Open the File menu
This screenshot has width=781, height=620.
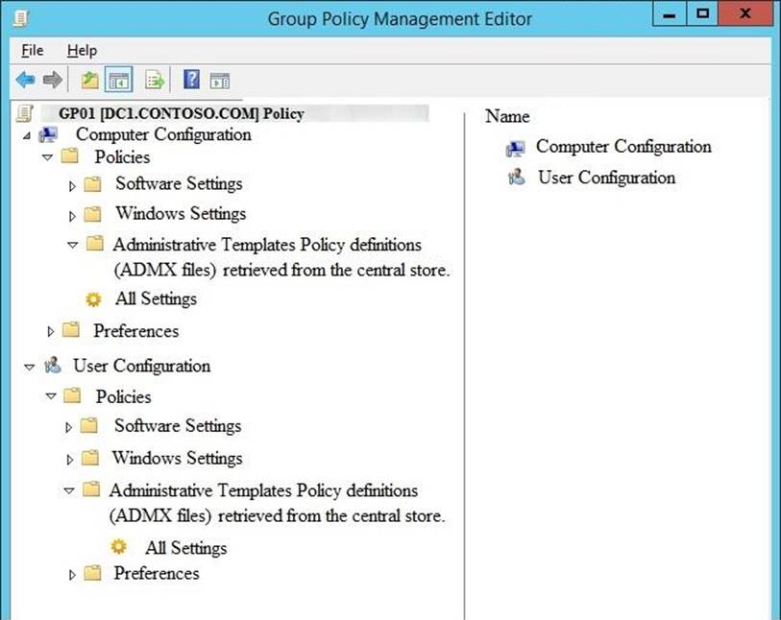pyautogui.click(x=33, y=50)
